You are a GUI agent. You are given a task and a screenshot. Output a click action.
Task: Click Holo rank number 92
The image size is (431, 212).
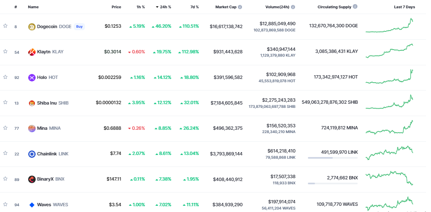click(x=17, y=78)
